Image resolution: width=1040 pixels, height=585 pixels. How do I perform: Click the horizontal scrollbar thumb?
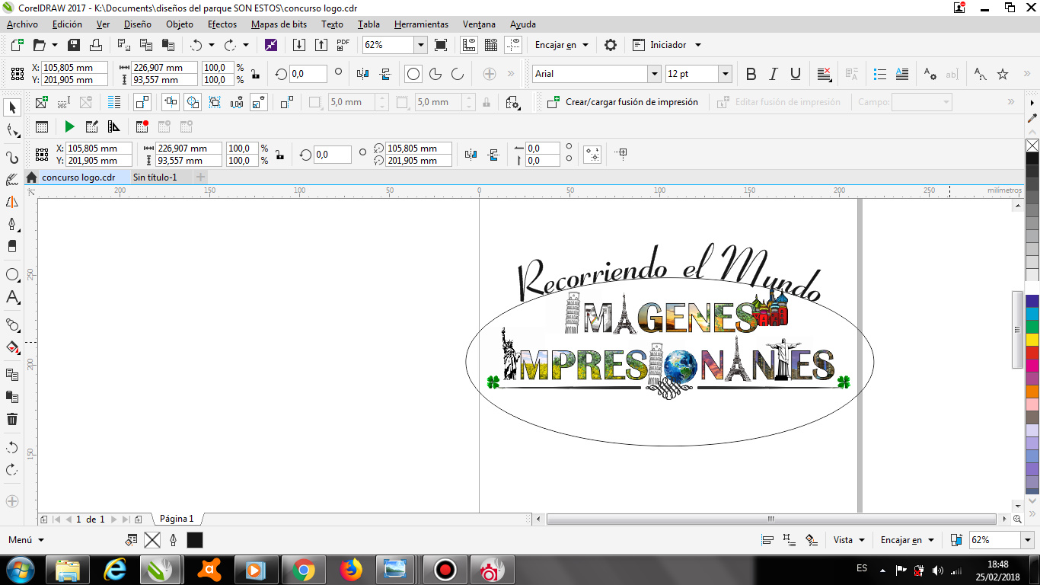770,519
